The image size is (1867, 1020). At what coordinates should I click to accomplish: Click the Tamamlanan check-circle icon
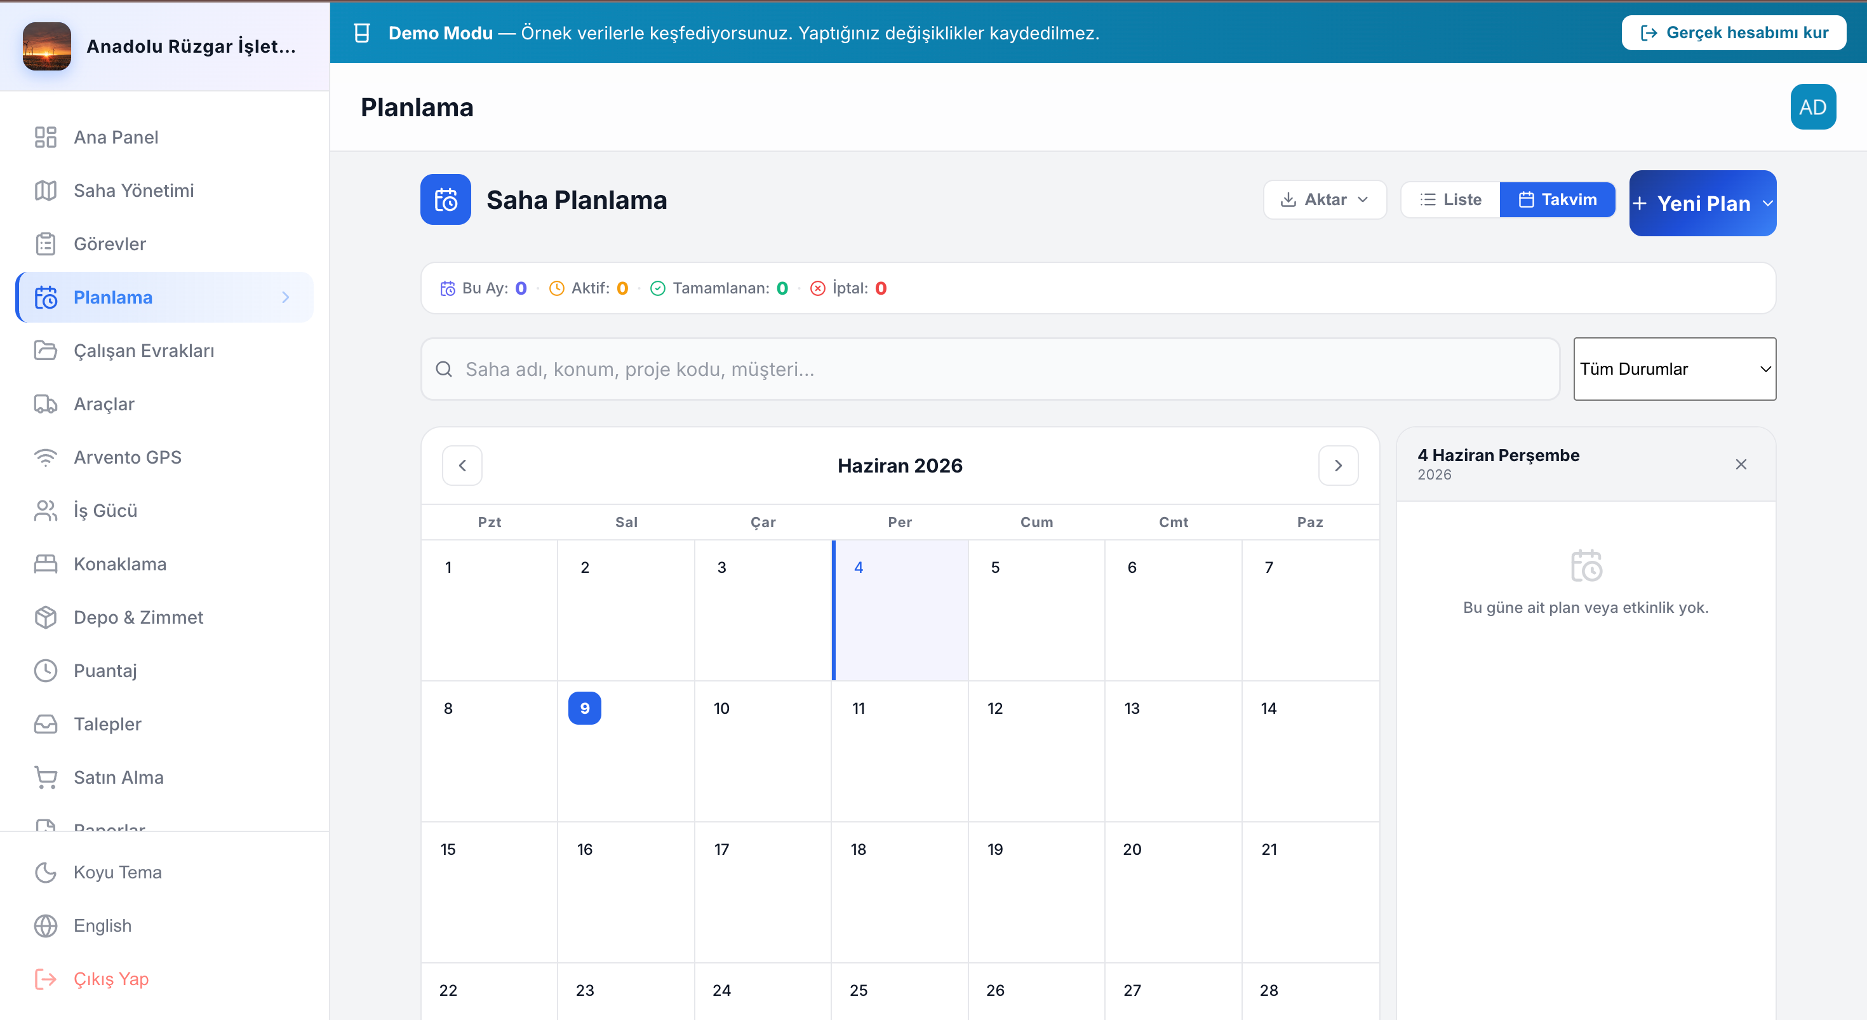coord(657,288)
